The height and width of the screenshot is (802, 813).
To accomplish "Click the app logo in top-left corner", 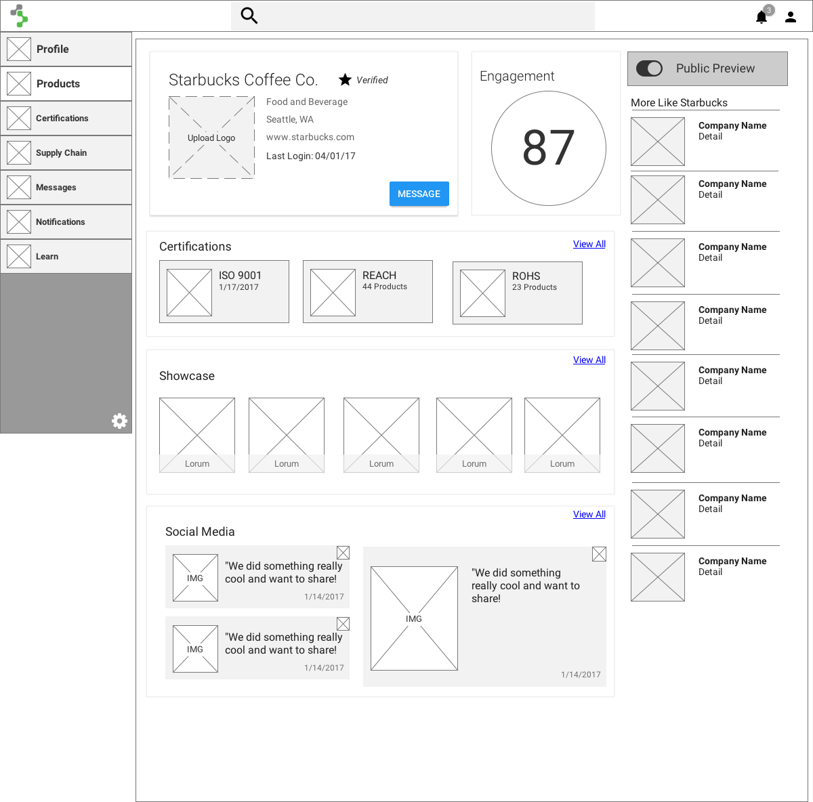I will (20, 16).
